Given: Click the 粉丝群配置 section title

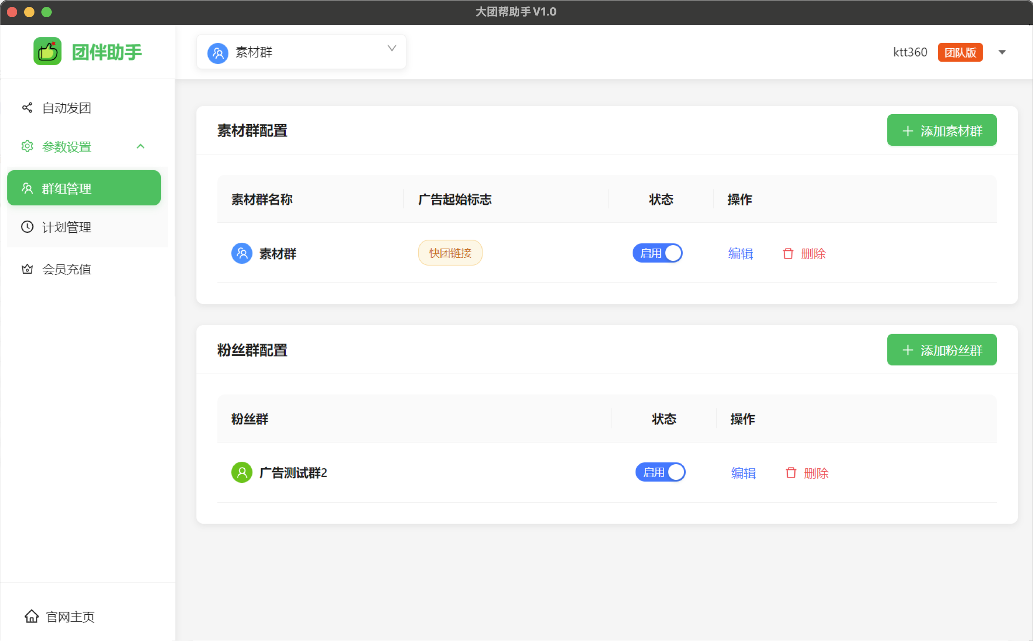Looking at the screenshot, I should [x=252, y=350].
